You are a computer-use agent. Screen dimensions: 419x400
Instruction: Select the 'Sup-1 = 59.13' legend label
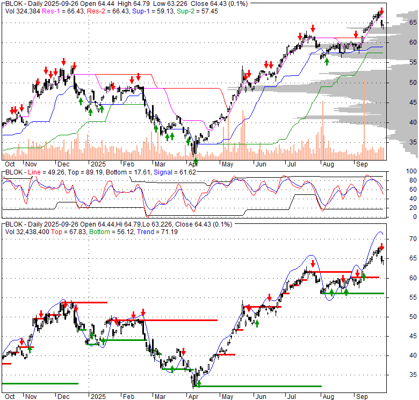pyautogui.click(x=153, y=11)
